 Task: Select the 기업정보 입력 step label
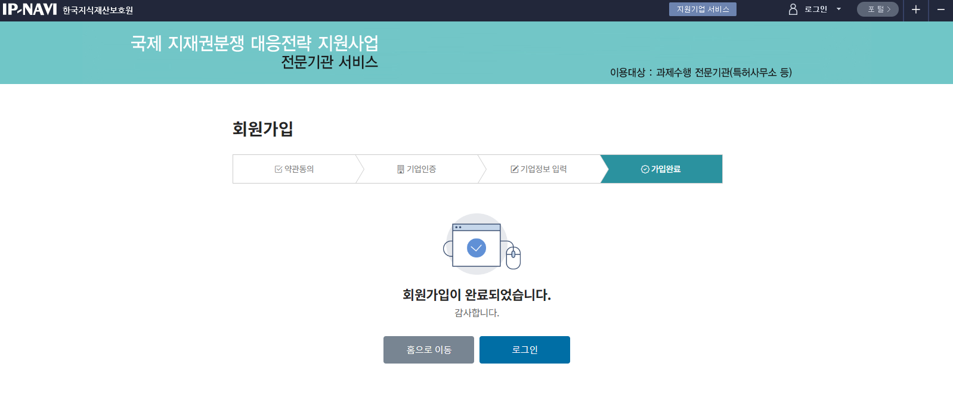click(543, 169)
